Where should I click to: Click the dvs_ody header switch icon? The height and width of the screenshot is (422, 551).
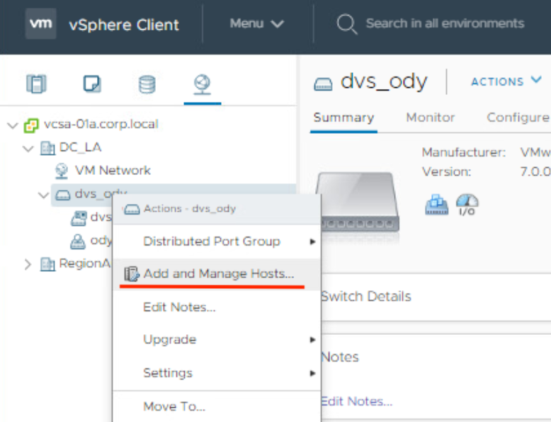pyautogui.click(x=323, y=84)
